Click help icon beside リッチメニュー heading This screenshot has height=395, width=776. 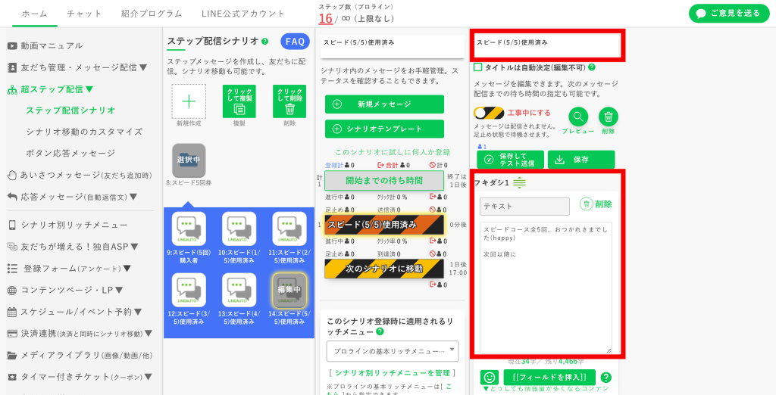[x=380, y=331]
